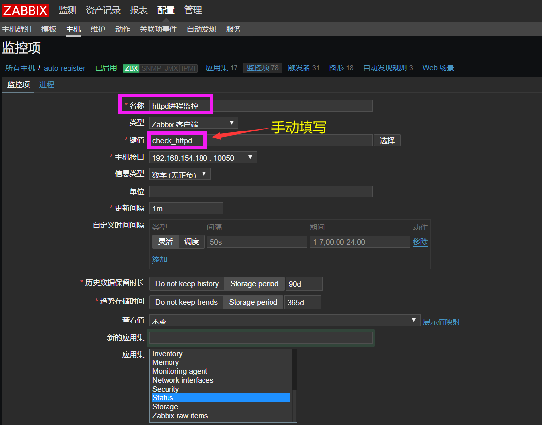Go to 服务 submenu
The image size is (542, 425).
coord(234,29)
